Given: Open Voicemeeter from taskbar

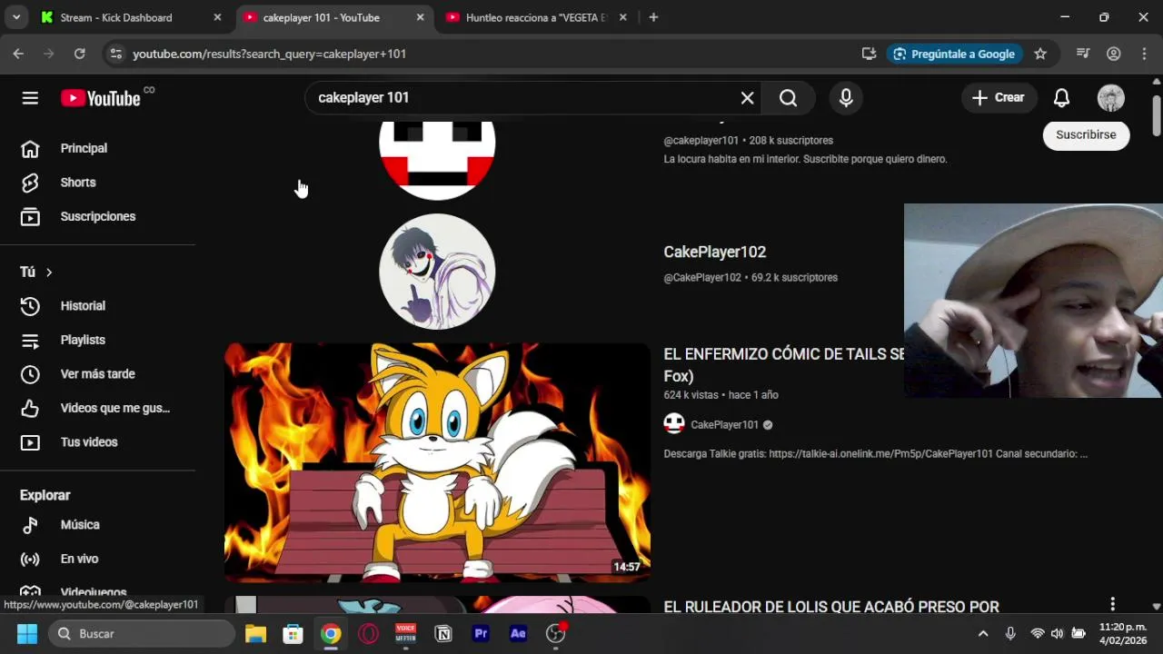Looking at the screenshot, I should 405,633.
